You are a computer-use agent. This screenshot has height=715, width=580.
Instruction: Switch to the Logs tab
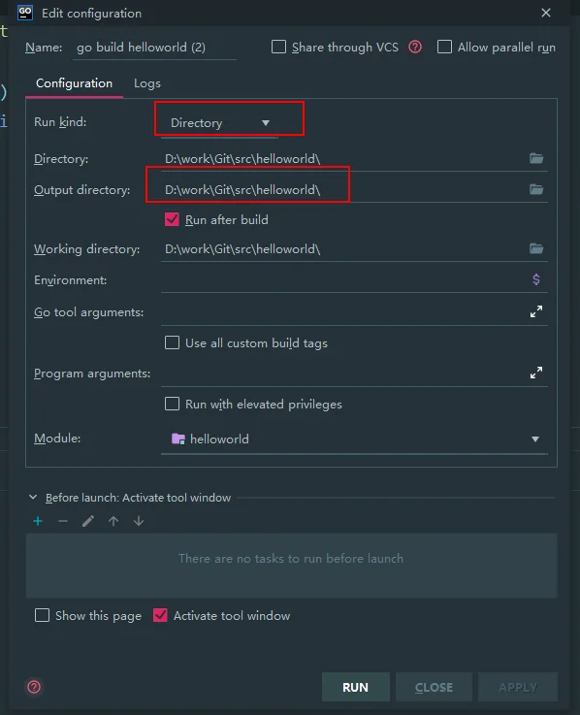[x=146, y=83]
